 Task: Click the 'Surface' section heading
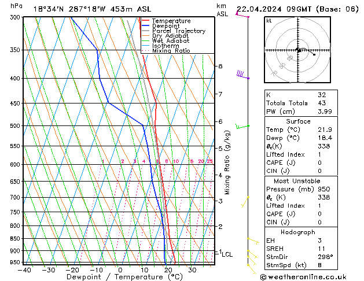click(299, 121)
